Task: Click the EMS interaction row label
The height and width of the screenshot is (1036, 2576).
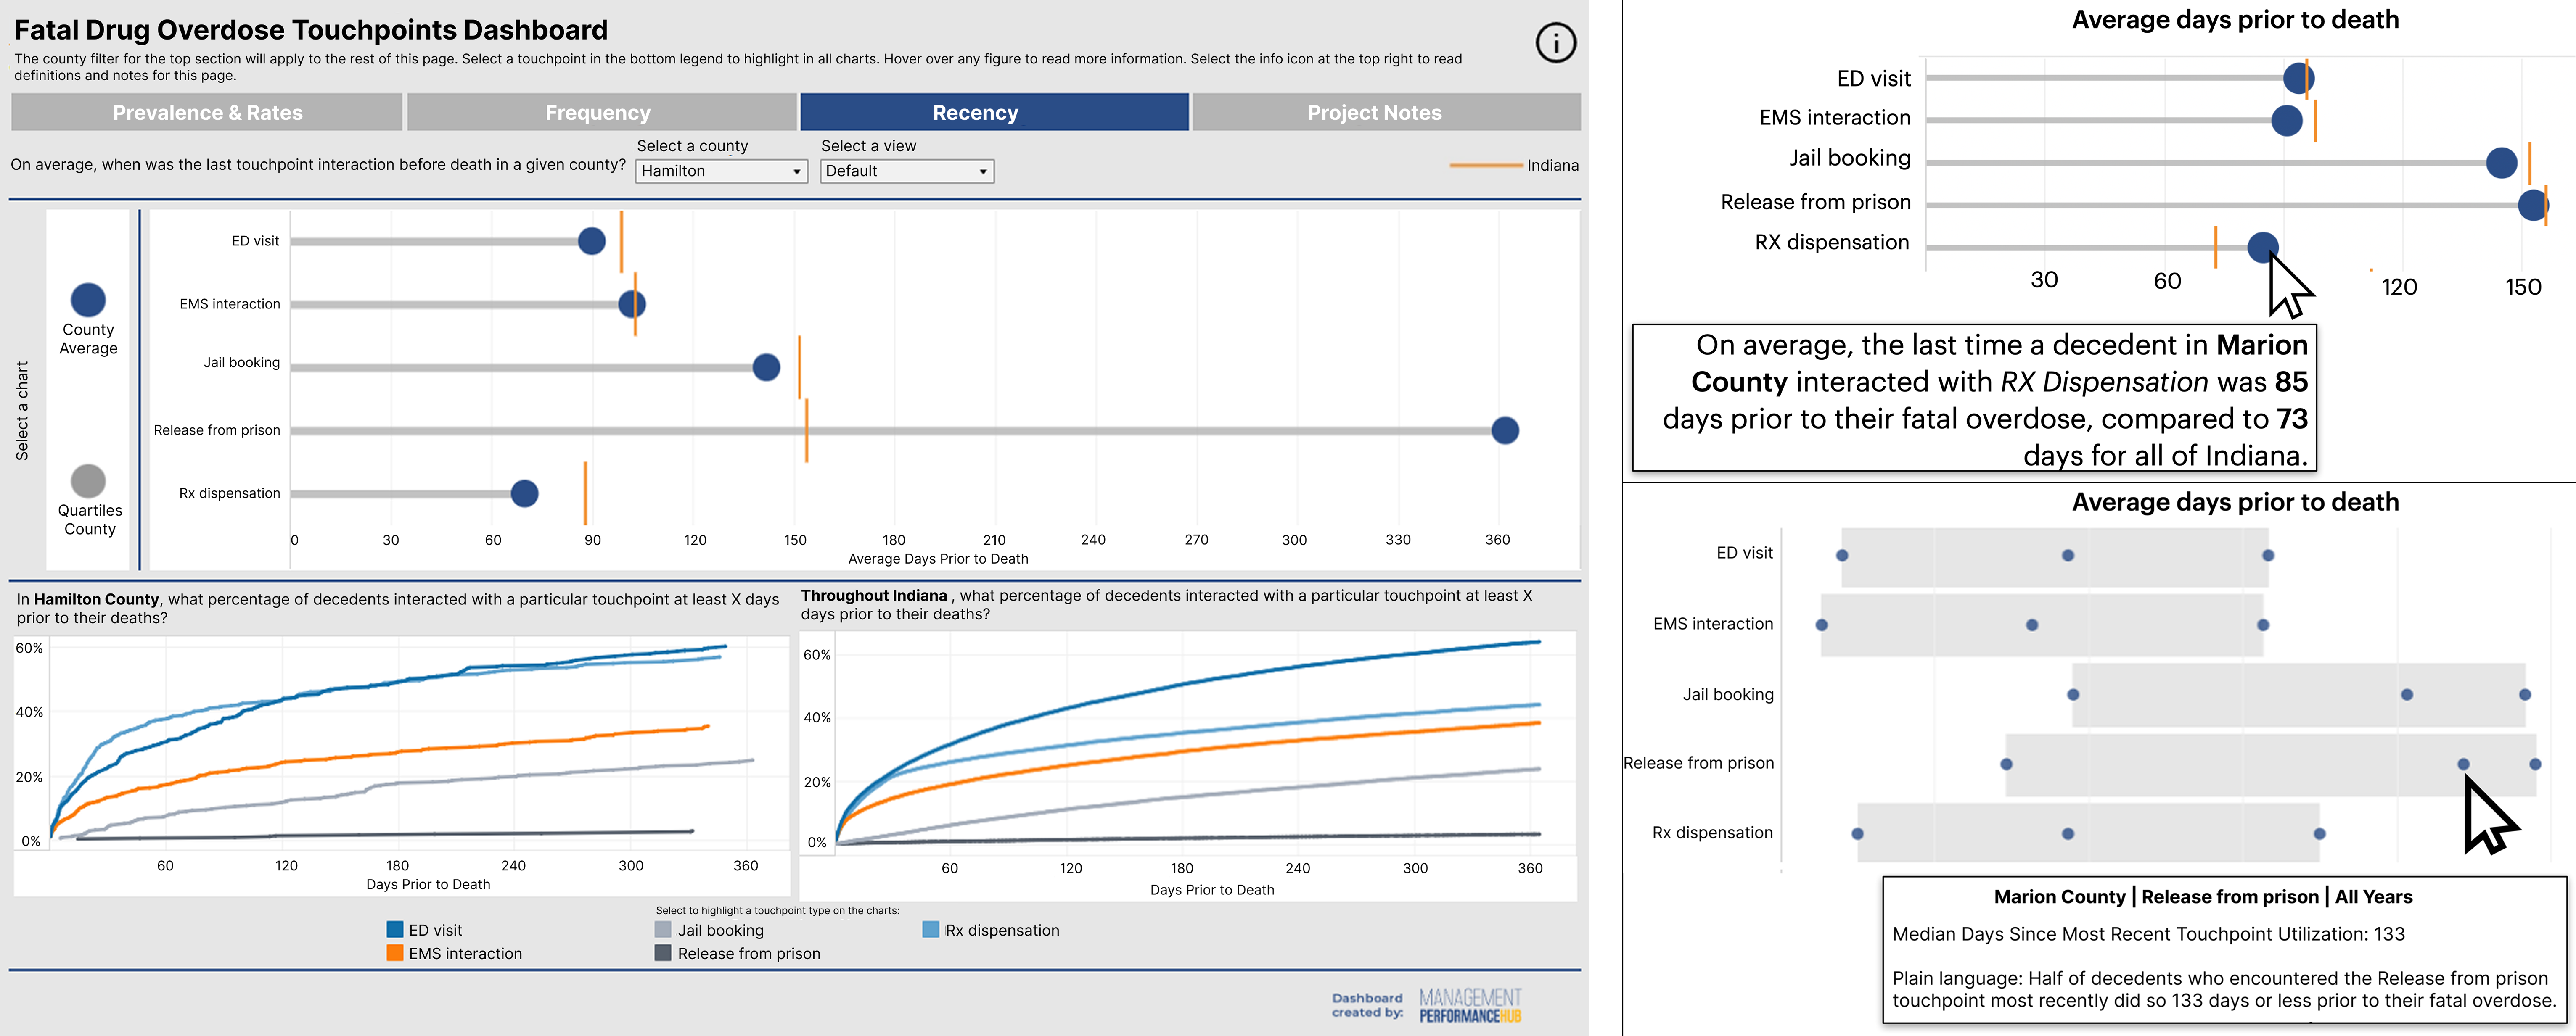Action: click(x=230, y=304)
